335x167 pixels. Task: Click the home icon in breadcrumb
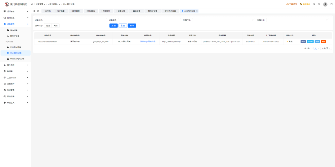(x=32, y=4)
